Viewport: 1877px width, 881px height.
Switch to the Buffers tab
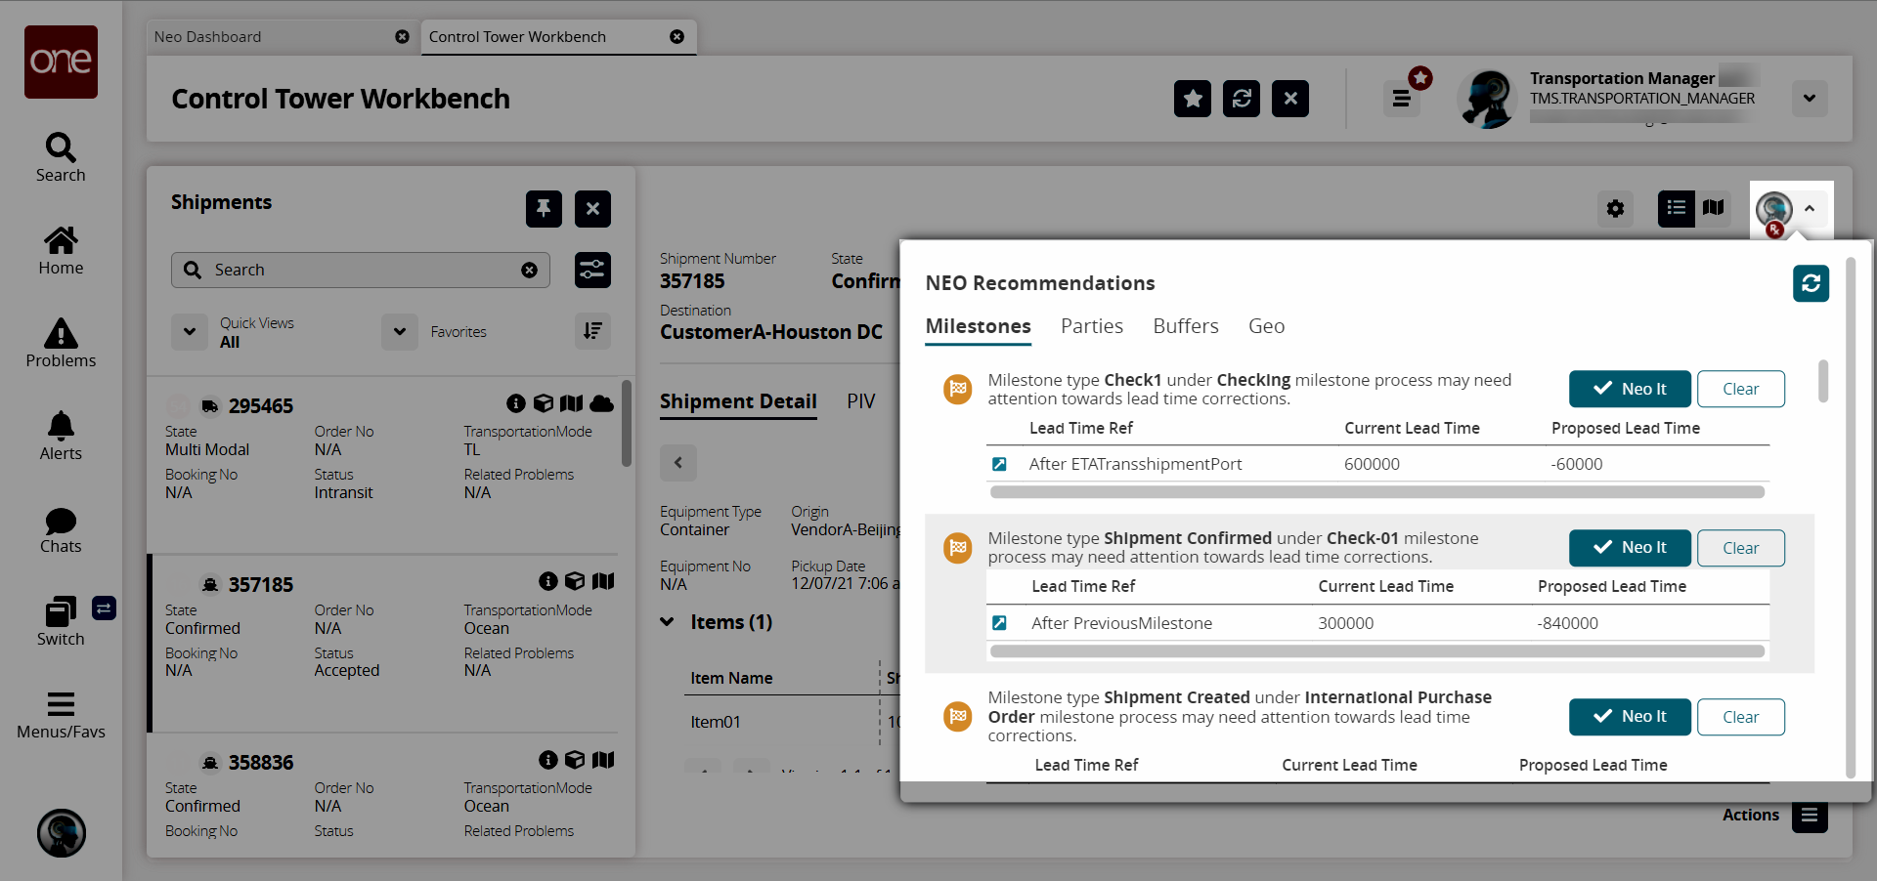pos(1185,326)
